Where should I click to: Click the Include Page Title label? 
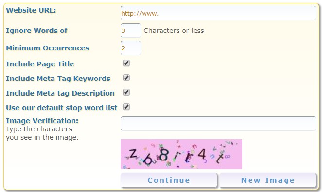[40, 64]
